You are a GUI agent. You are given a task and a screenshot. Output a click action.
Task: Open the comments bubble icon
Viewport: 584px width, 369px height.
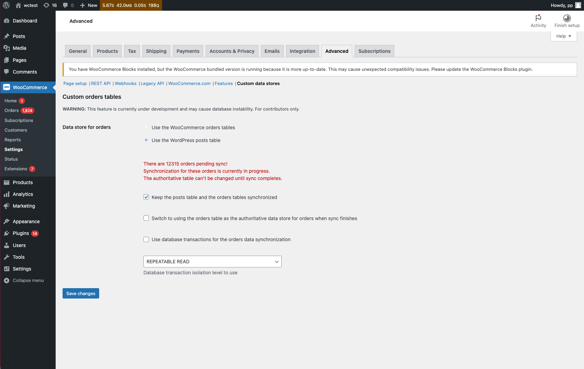click(66, 5)
